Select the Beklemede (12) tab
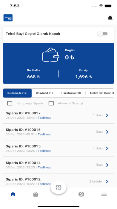The image size is (117, 209). coord(17,93)
